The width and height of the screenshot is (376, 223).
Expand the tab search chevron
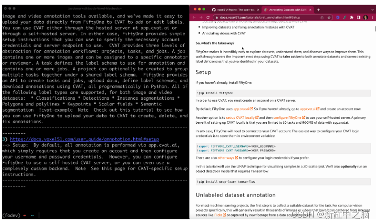pos(372,10)
